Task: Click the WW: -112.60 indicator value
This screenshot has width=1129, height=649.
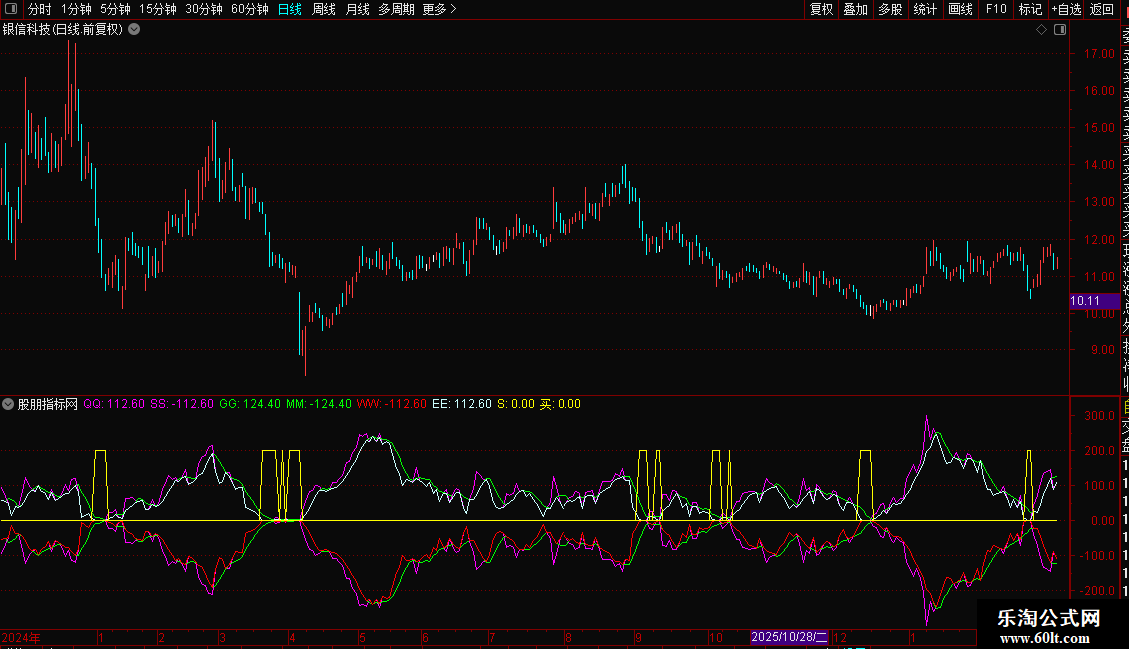Action: (392, 404)
